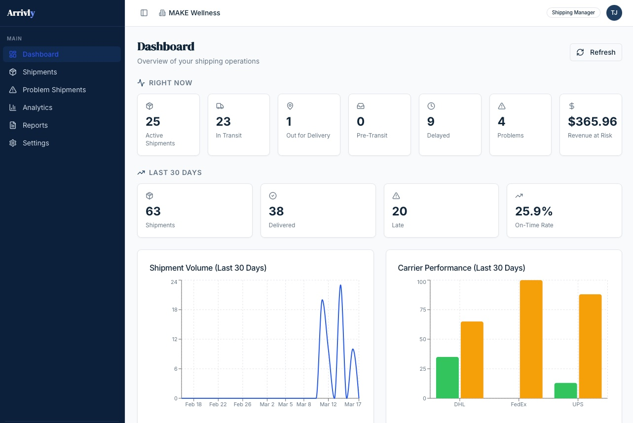The image size is (633, 423).
Task: Click the inbox icon on Pre-Transit card
Action: pos(361,106)
